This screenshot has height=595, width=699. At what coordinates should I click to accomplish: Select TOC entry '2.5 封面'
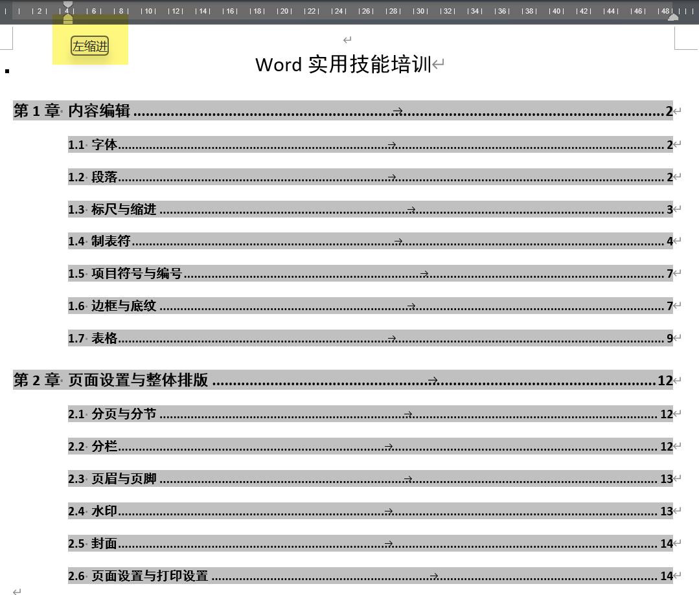click(371, 543)
